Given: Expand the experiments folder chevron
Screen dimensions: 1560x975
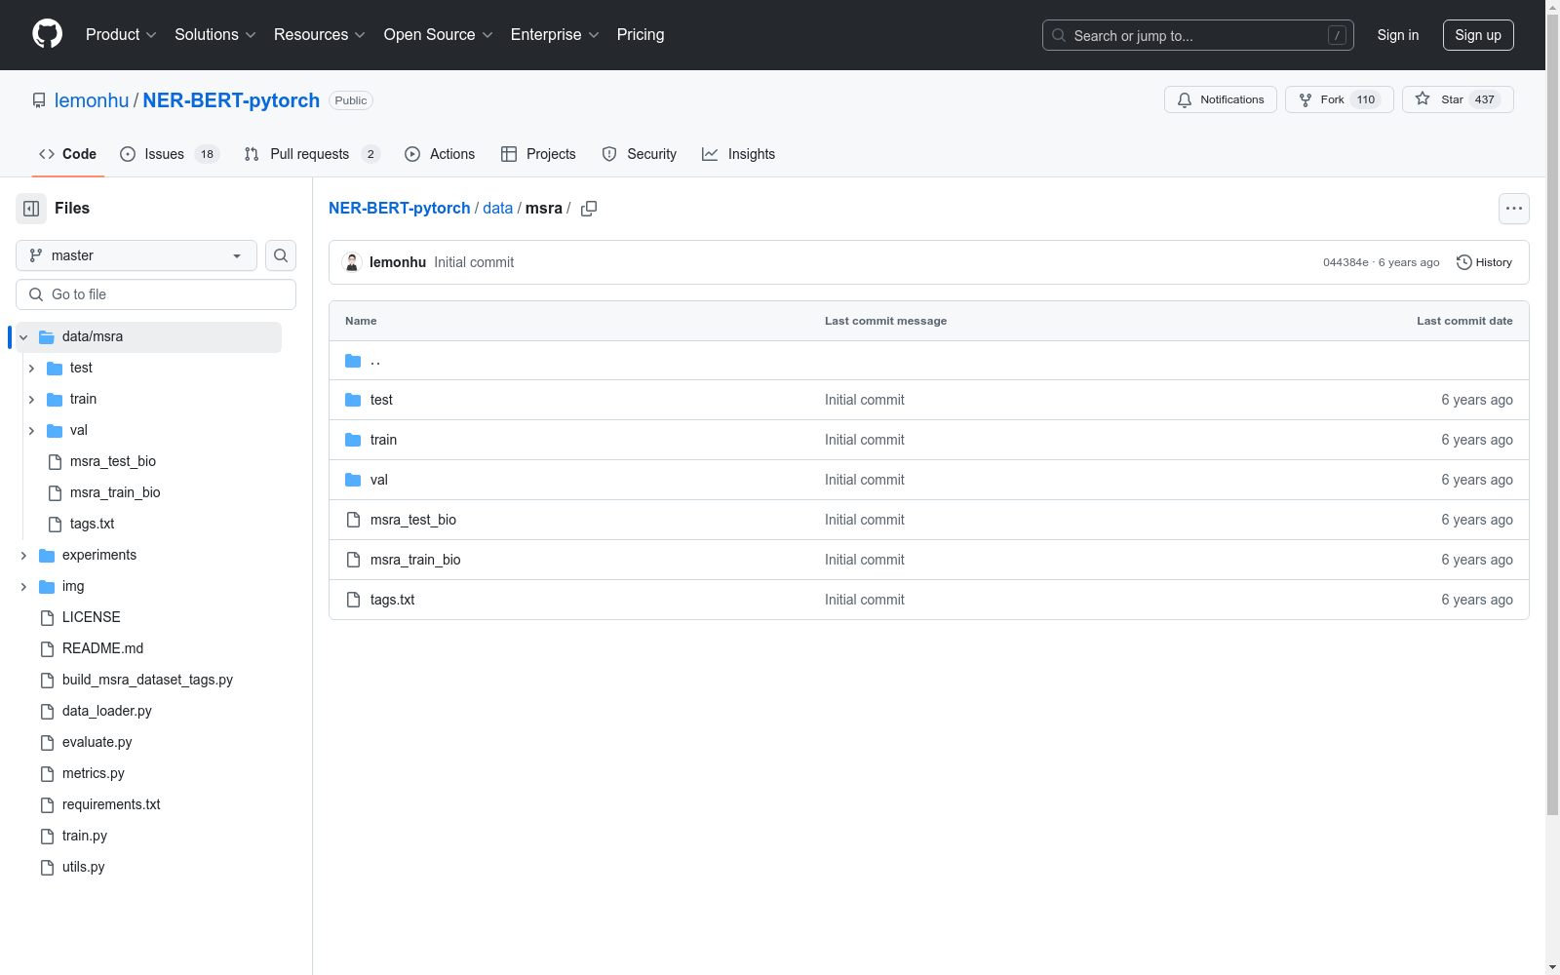Looking at the screenshot, I should point(23,555).
